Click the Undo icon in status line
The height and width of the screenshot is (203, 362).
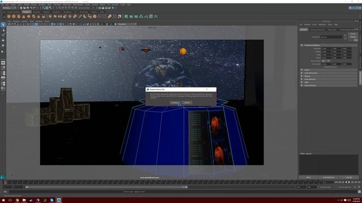31,8
